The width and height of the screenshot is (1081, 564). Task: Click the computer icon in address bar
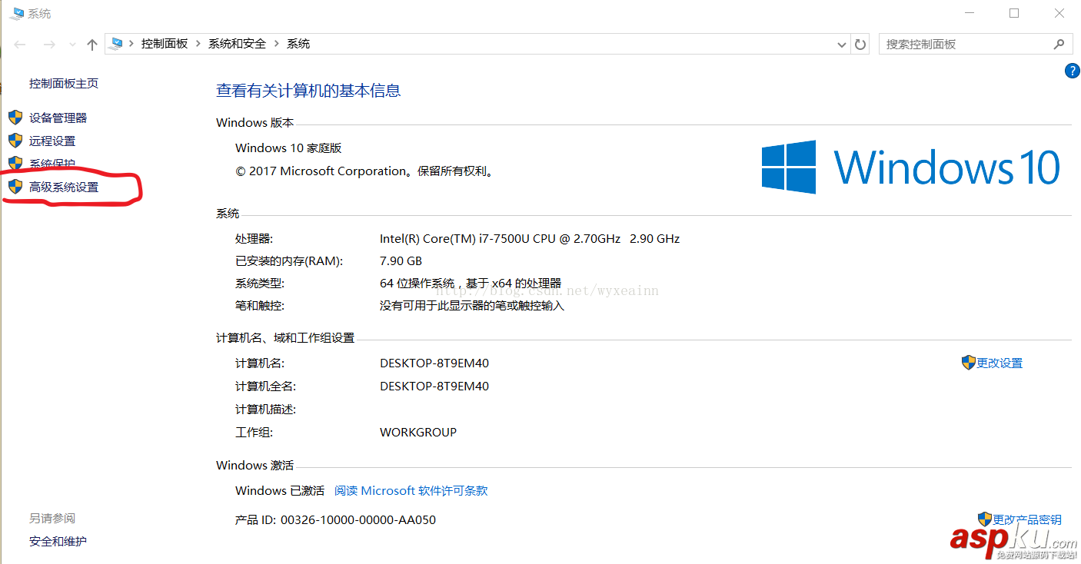pyautogui.click(x=116, y=44)
